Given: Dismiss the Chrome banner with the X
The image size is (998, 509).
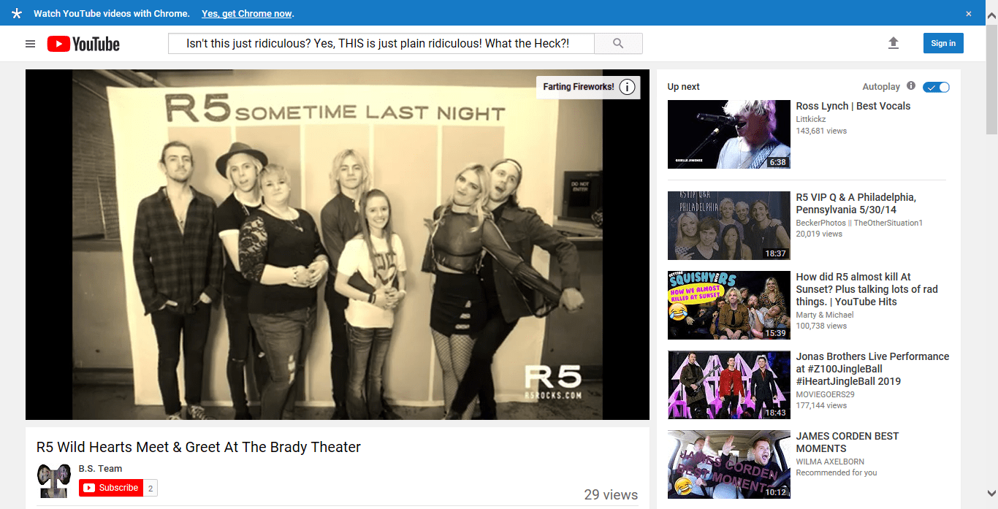Looking at the screenshot, I should (969, 12).
